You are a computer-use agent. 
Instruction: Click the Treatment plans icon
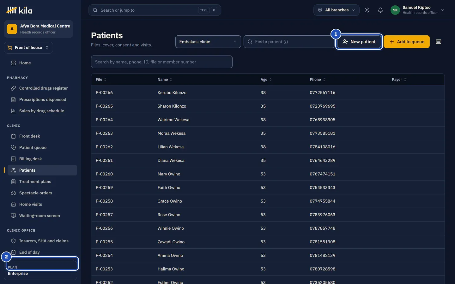click(x=13, y=182)
